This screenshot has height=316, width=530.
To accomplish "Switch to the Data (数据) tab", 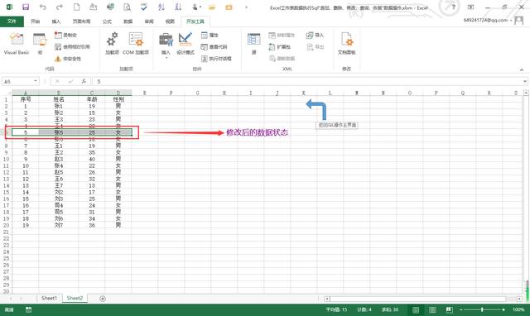I will pyautogui.click(x=128, y=22).
